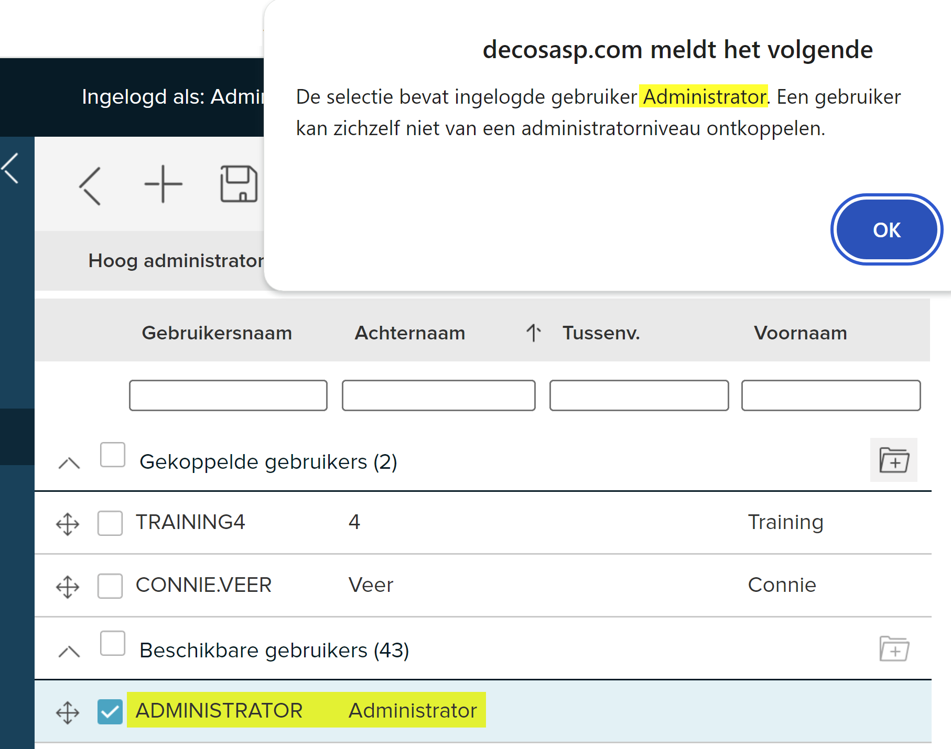Focus the Voornaam filter field
This screenshot has height=749, width=951.
[x=831, y=395]
